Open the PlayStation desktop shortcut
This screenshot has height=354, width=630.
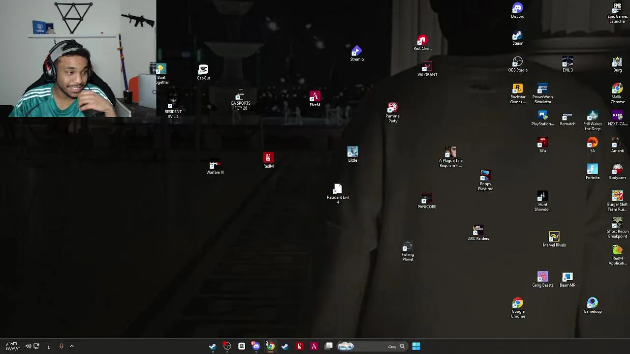(542, 118)
